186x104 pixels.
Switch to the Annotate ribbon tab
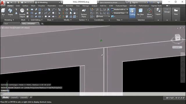point(69,6)
